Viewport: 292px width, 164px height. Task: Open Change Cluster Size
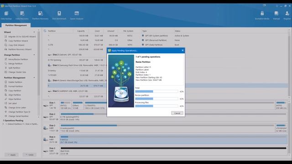pyautogui.click(x=15, y=72)
